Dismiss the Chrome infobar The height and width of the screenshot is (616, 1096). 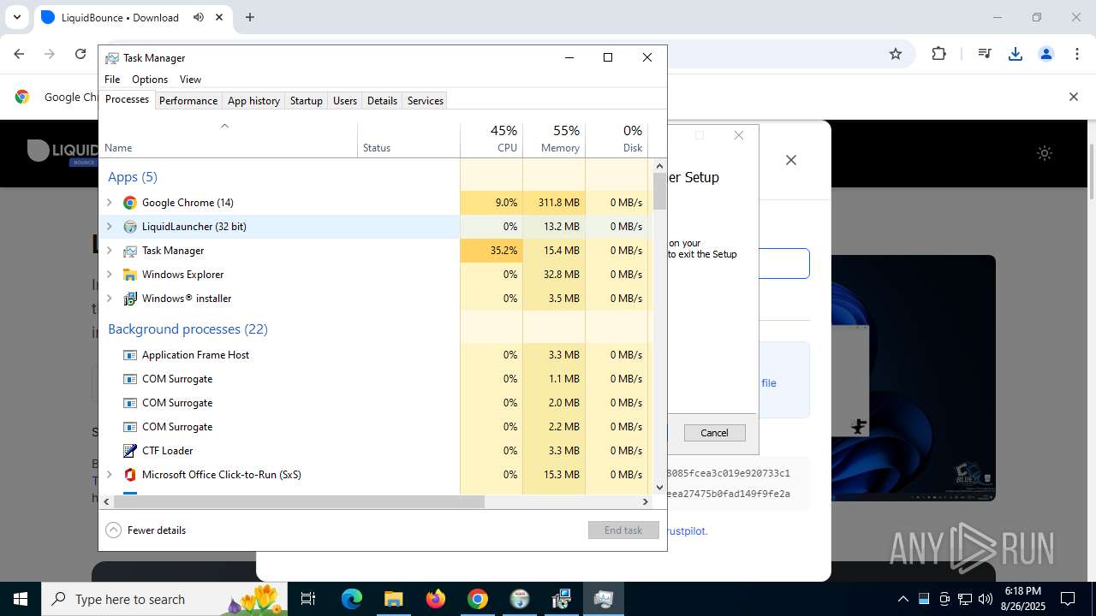(x=1073, y=97)
